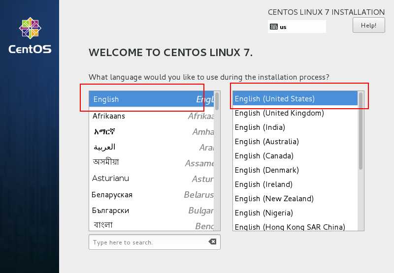Choose English (Nigeria) locale
The height and width of the screenshot is (273, 394).
pos(295,213)
